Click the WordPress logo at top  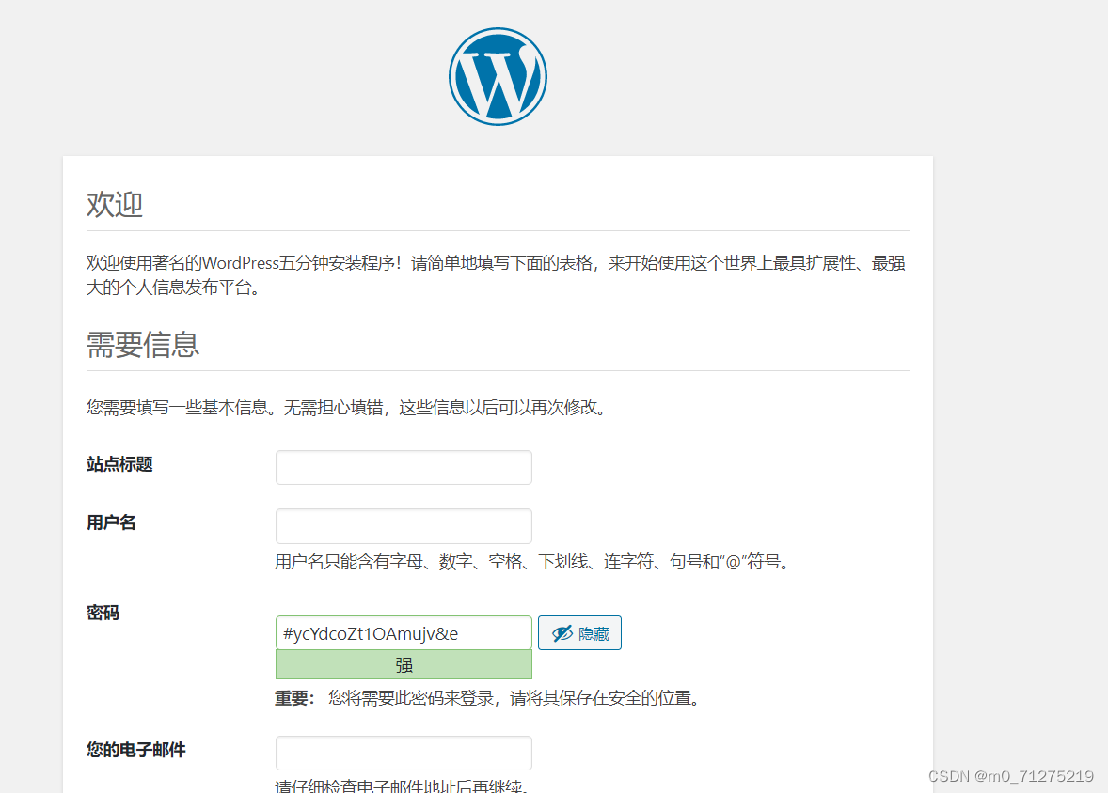[x=498, y=76]
